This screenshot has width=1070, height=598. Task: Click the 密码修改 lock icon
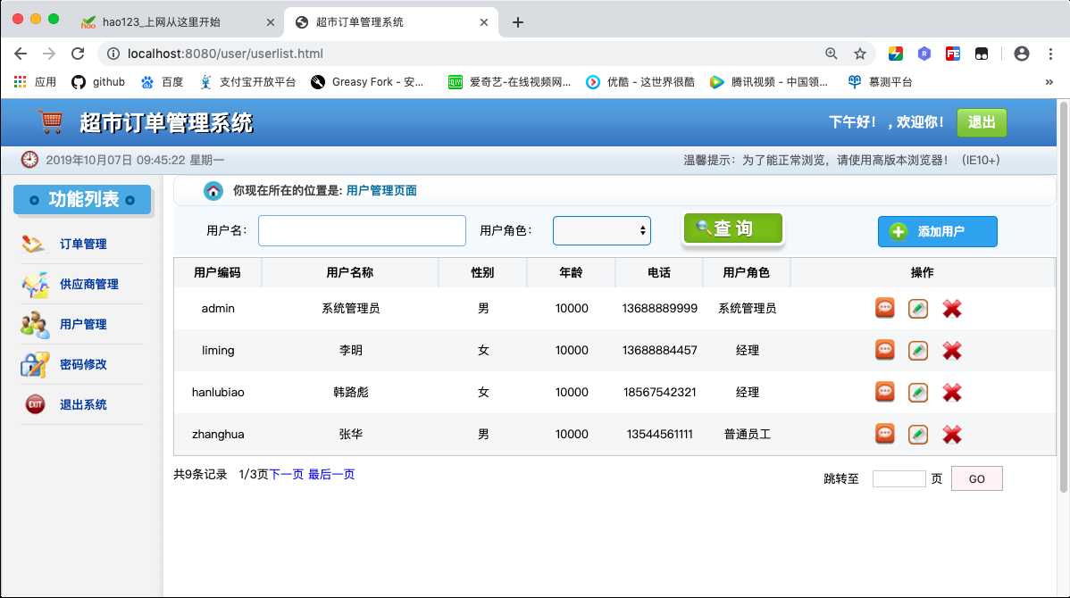click(x=35, y=365)
